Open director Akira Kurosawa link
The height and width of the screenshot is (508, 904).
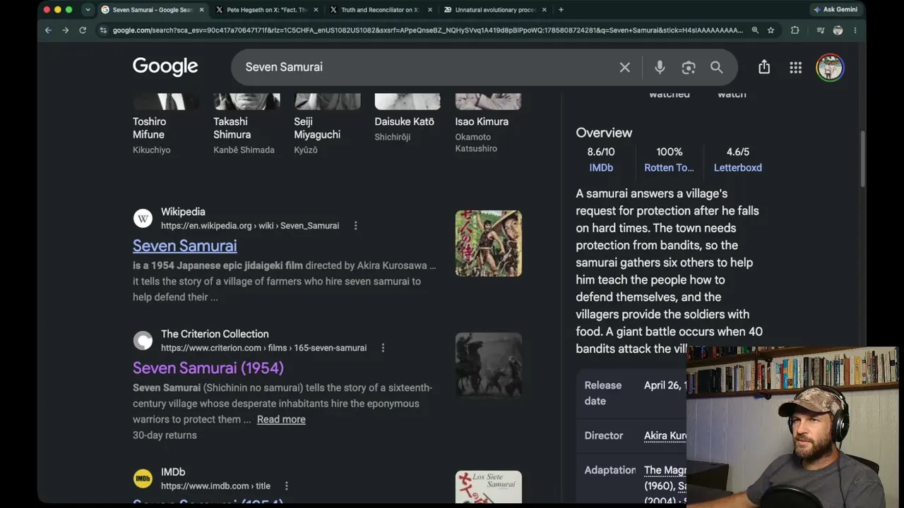click(x=665, y=435)
